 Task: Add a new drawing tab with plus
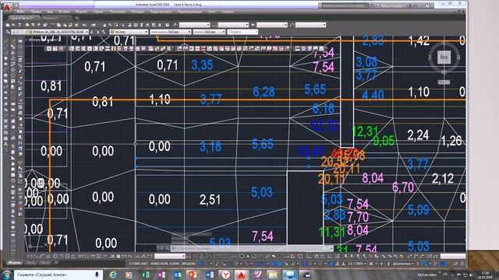(x=77, y=18)
